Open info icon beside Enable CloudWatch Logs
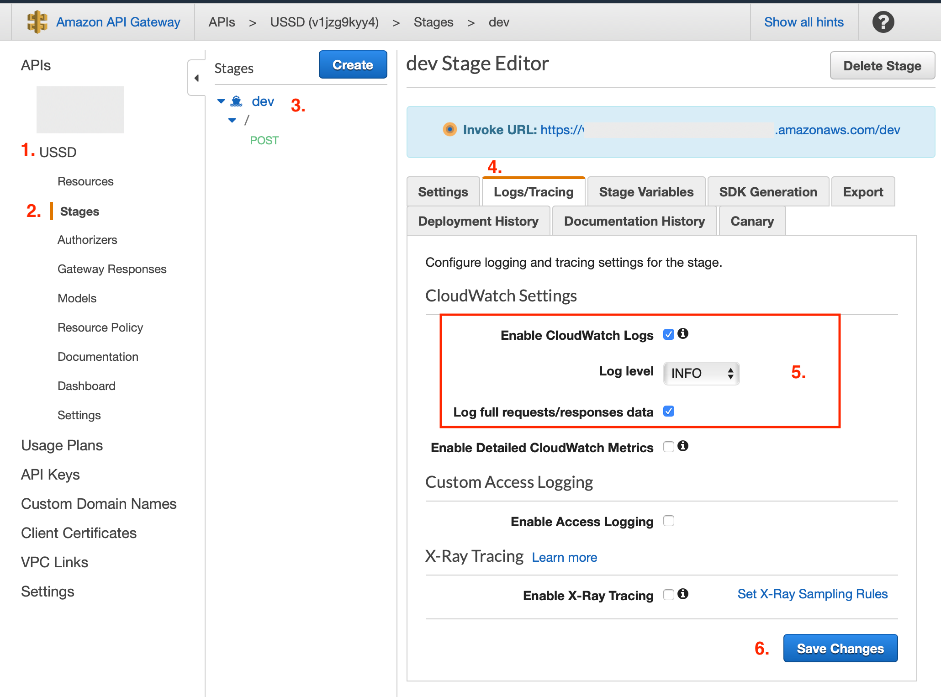 (x=683, y=334)
